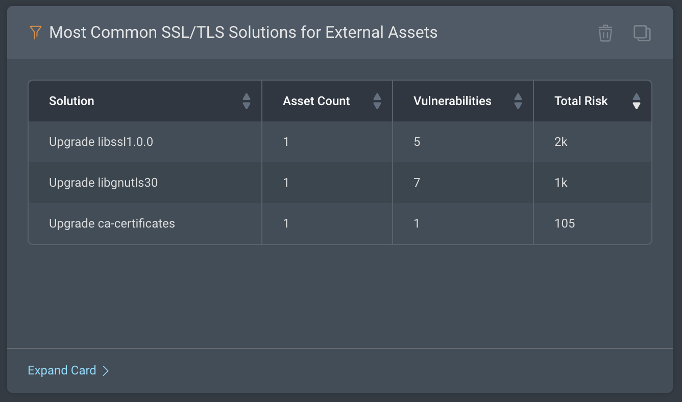Click sort arrows in Asset Count column
The height and width of the screenshot is (402, 682).
point(377,101)
